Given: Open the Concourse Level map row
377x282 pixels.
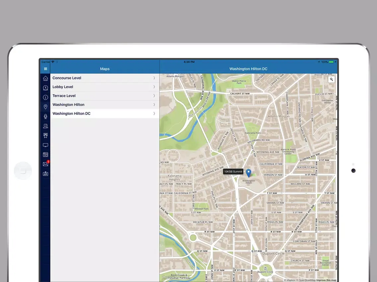Looking at the screenshot, I should point(105,78).
